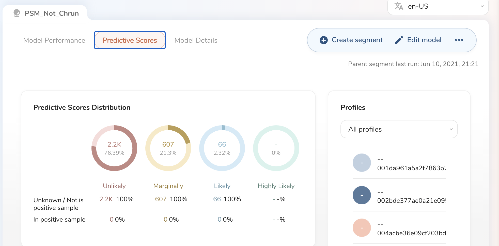Click the Marginally 21.3% donut chart

[168, 148]
